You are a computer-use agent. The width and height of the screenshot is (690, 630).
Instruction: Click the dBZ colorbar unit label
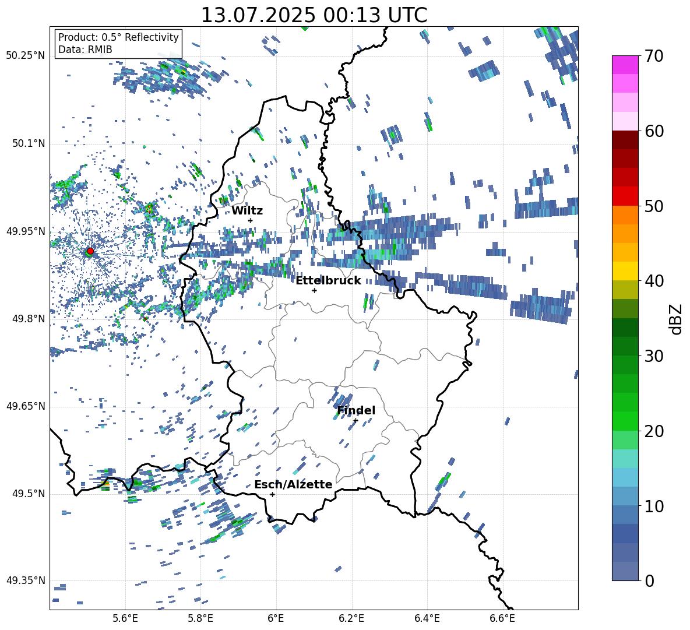pos(677,319)
